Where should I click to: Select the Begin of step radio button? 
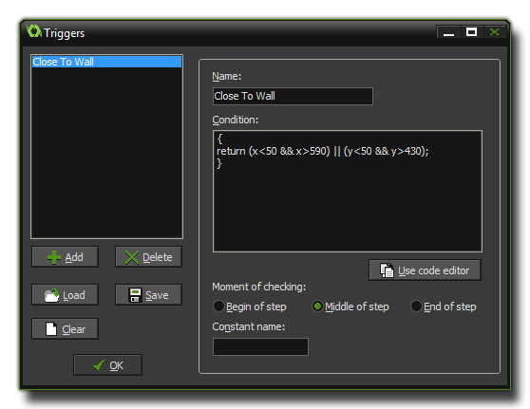tap(218, 307)
